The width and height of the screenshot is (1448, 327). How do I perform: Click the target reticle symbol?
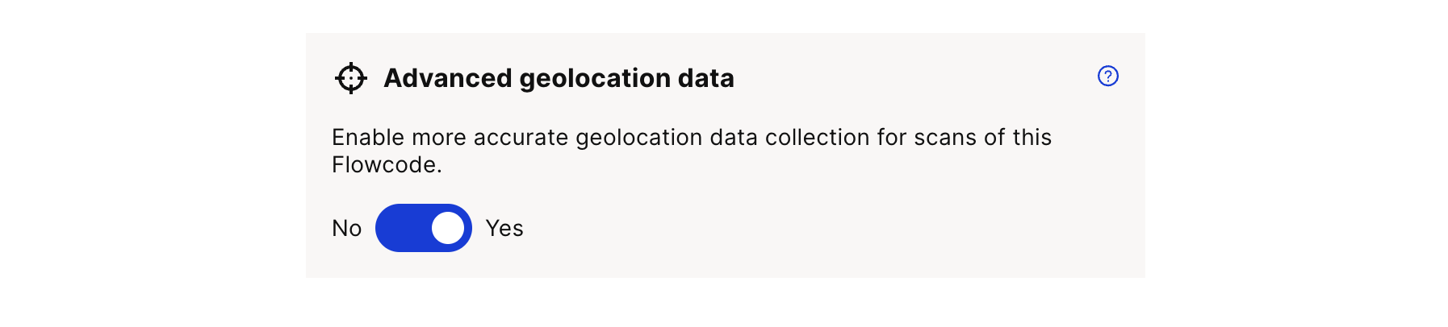pos(351,78)
